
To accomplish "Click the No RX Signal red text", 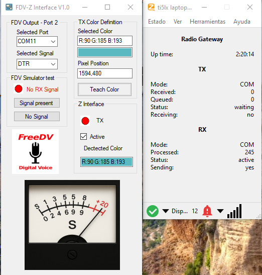I will 42,89.
